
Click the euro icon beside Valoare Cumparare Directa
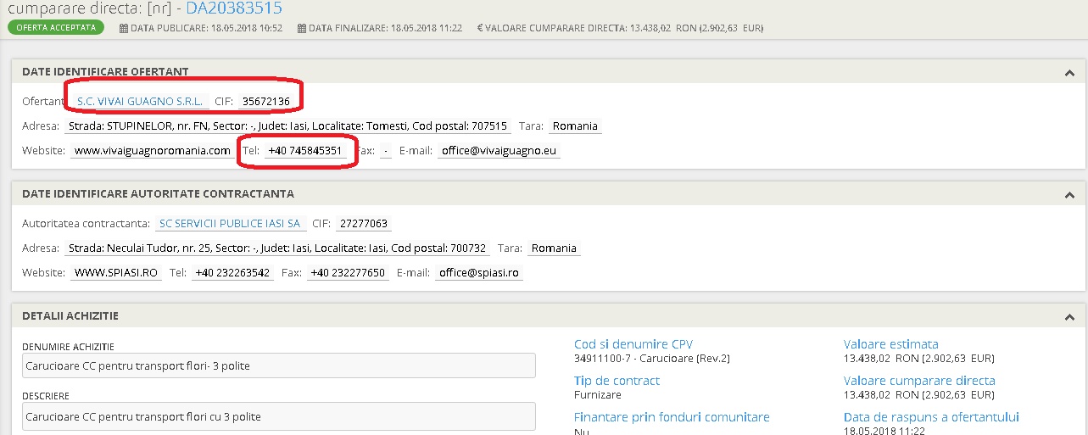[481, 29]
